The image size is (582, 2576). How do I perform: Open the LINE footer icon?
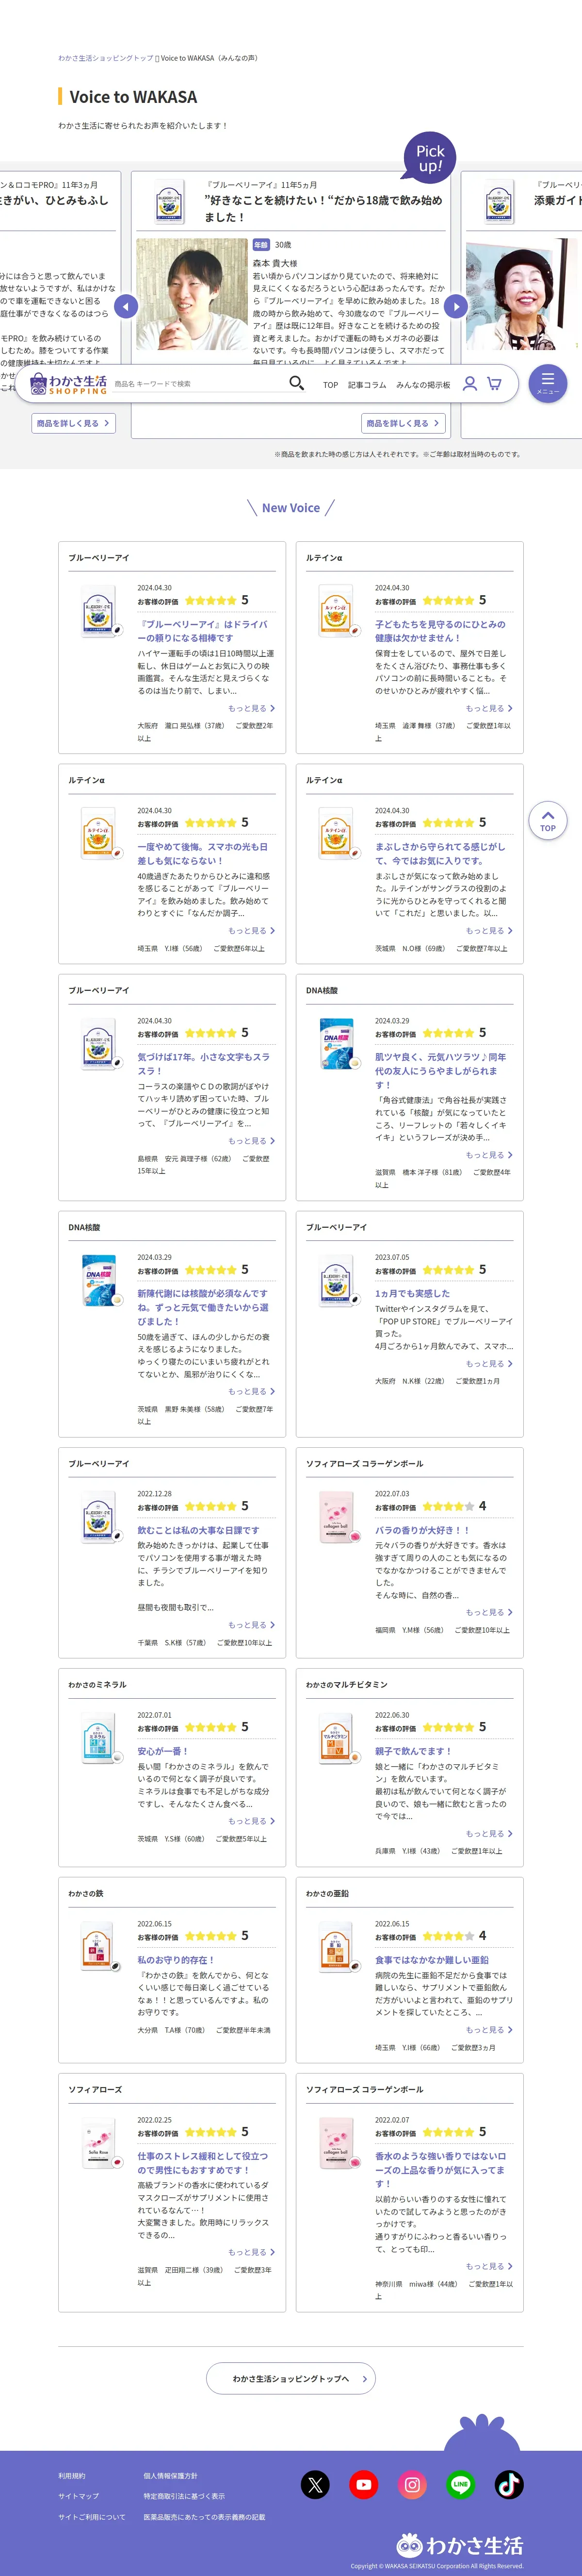(x=460, y=2484)
